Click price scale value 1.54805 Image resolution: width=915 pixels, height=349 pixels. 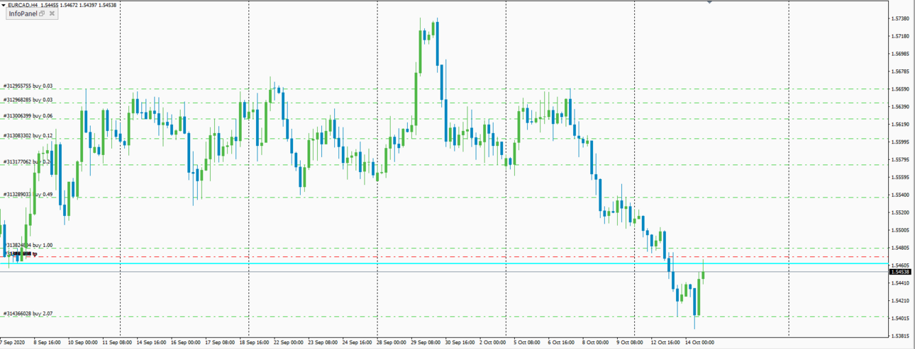pyautogui.click(x=901, y=248)
